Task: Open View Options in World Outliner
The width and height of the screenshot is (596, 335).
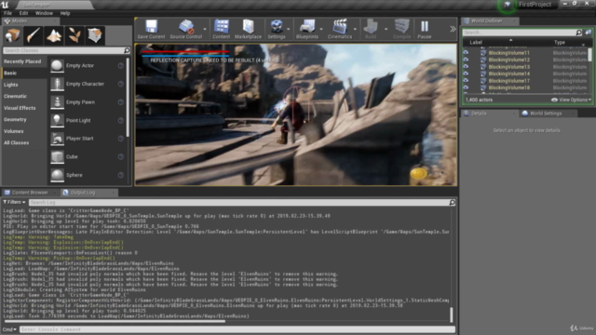Action: (571, 100)
